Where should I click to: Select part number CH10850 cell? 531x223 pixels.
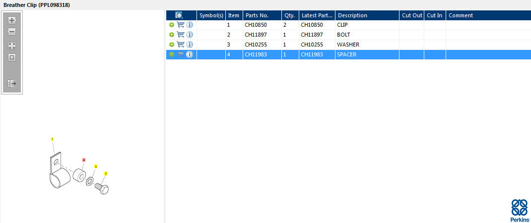(x=262, y=25)
